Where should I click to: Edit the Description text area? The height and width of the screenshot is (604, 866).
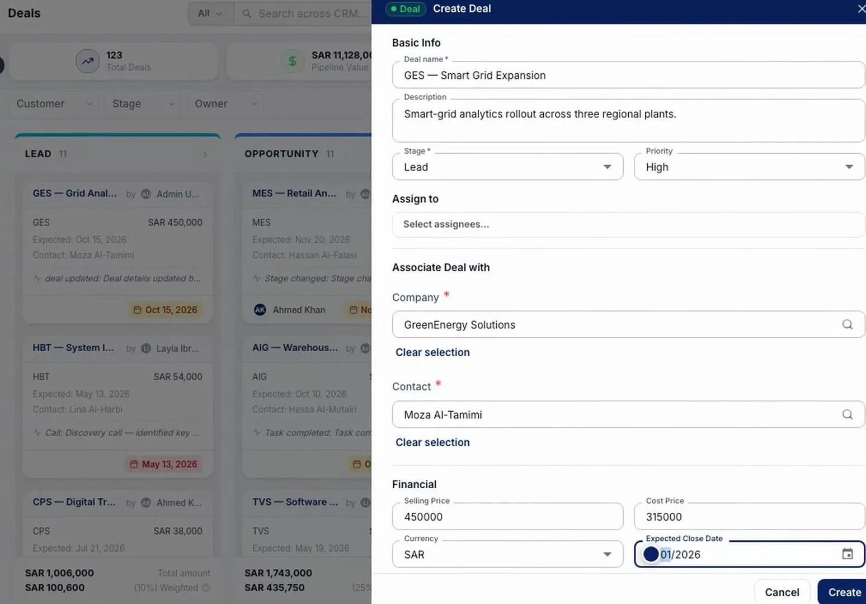point(628,120)
